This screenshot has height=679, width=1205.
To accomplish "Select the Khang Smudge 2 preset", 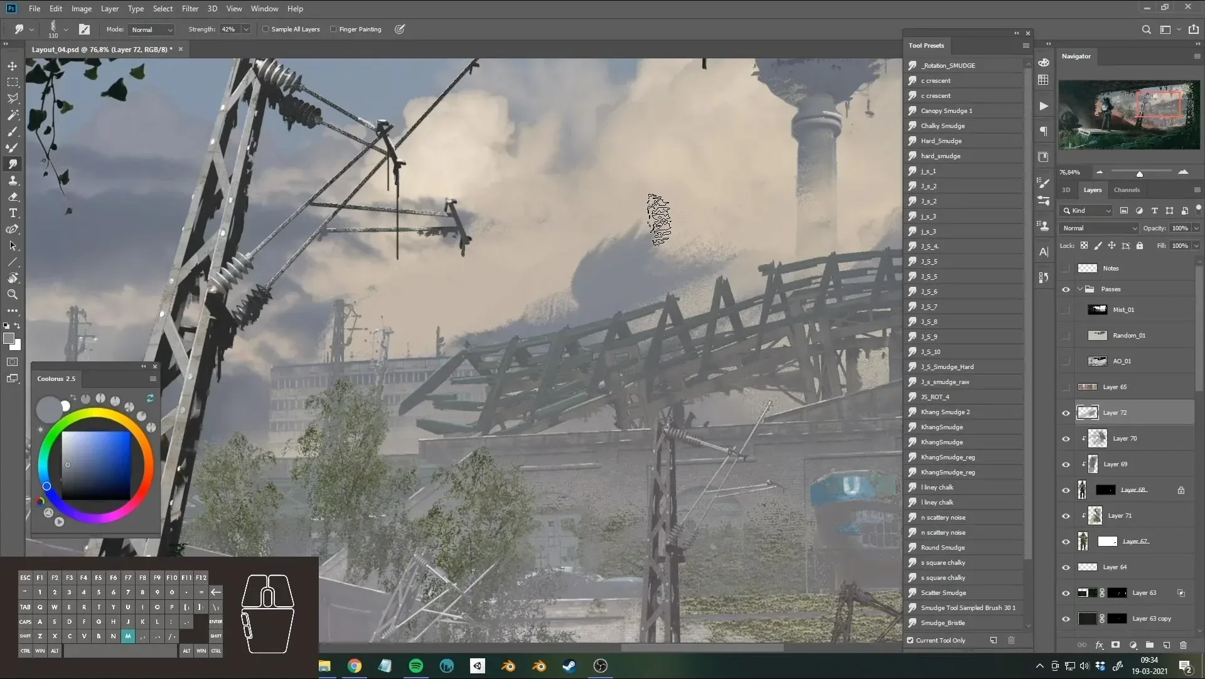I will [964, 412].
